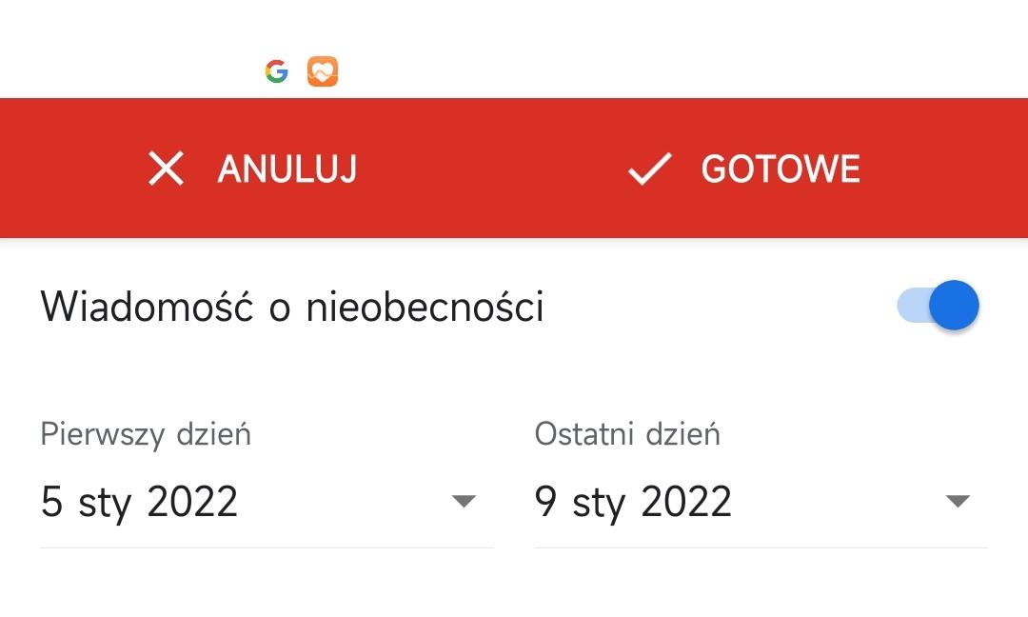Image resolution: width=1028 pixels, height=617 pixels.
Task: Click the blue knob of the toggle
Action: click(x=954, y=307)
